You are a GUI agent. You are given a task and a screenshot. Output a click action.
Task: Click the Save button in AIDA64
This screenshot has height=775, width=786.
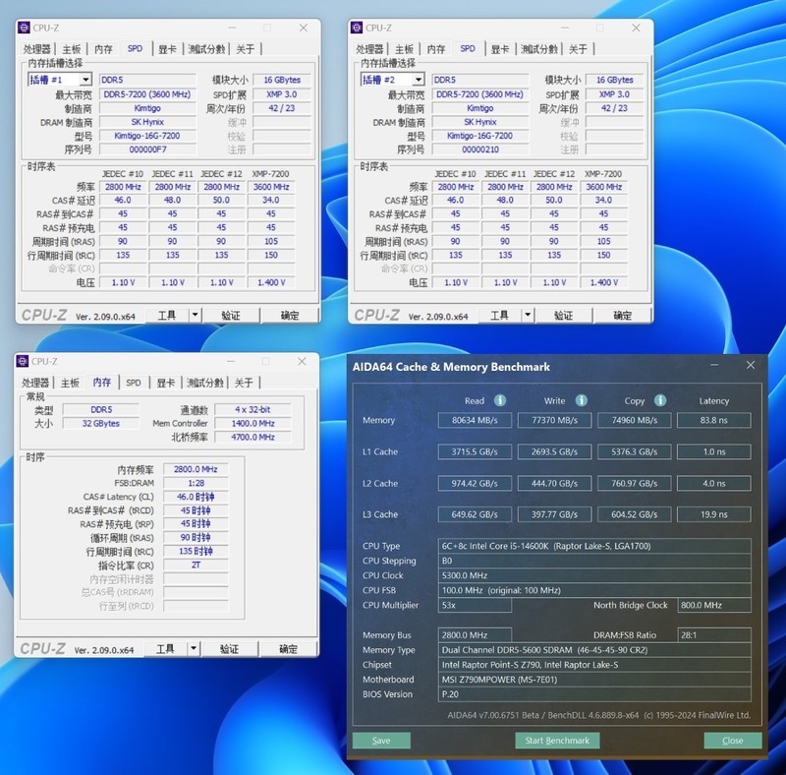383,741
